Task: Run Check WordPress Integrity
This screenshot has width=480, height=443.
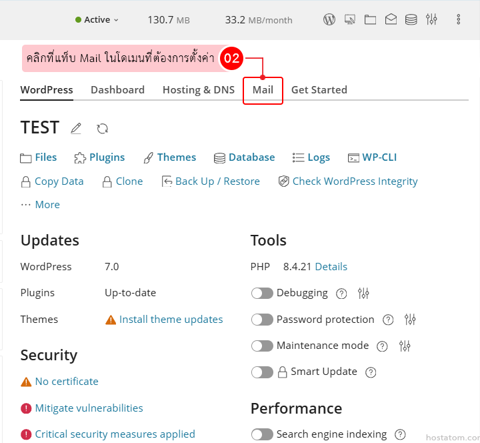Action: point(348,181)
